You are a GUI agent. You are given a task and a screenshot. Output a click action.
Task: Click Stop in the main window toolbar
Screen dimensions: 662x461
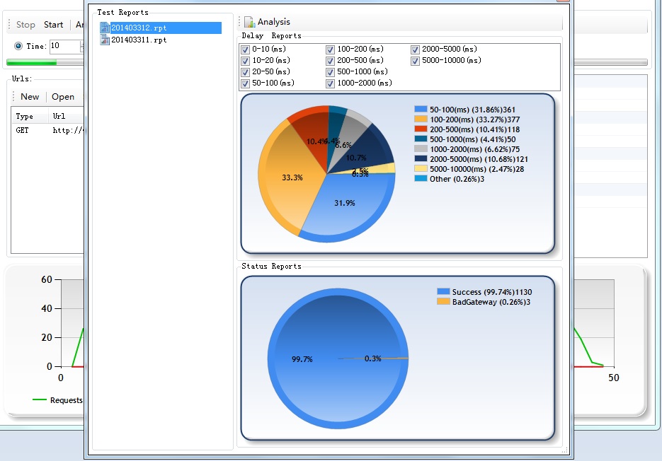25,25
